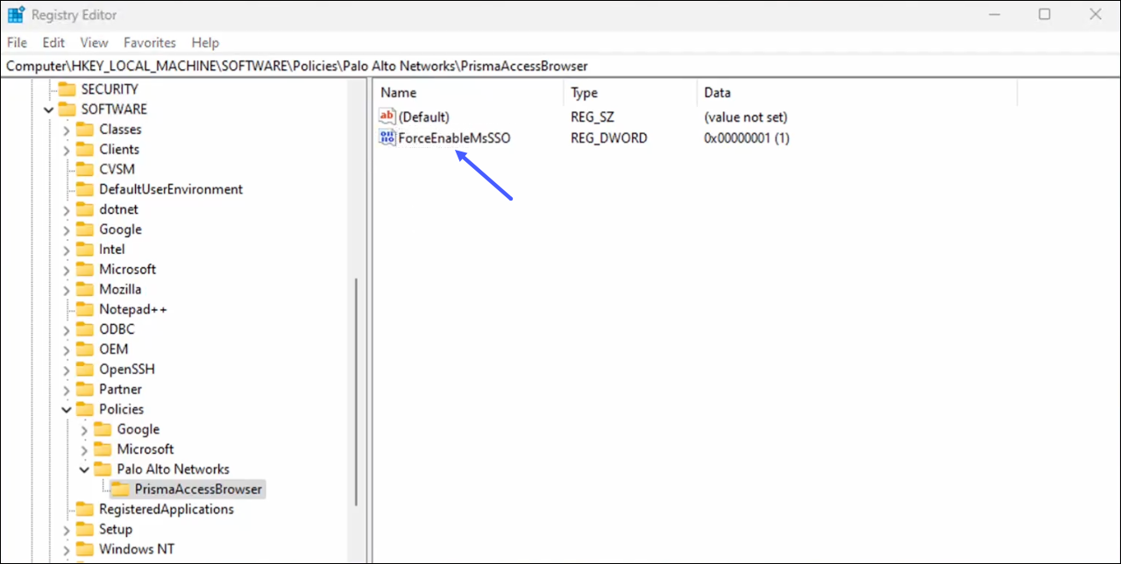This screenshot has height=564, width=1121.
Task: Expand the Microsoft key under Policies
Action: (84, 449)
